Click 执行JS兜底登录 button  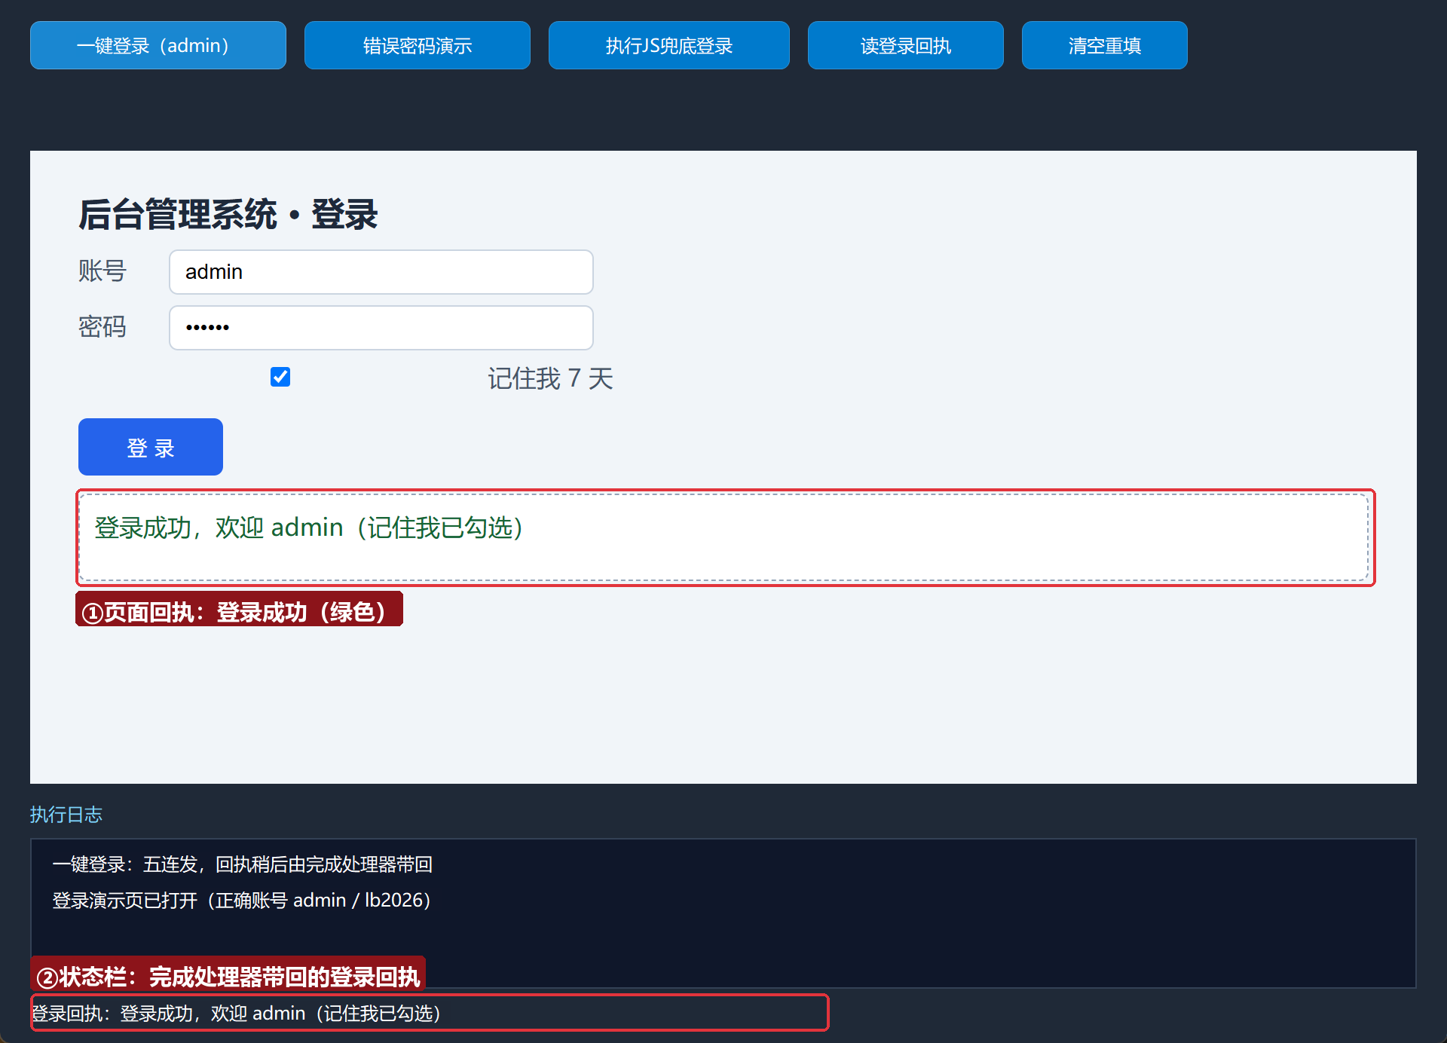[x=669, y=45]
